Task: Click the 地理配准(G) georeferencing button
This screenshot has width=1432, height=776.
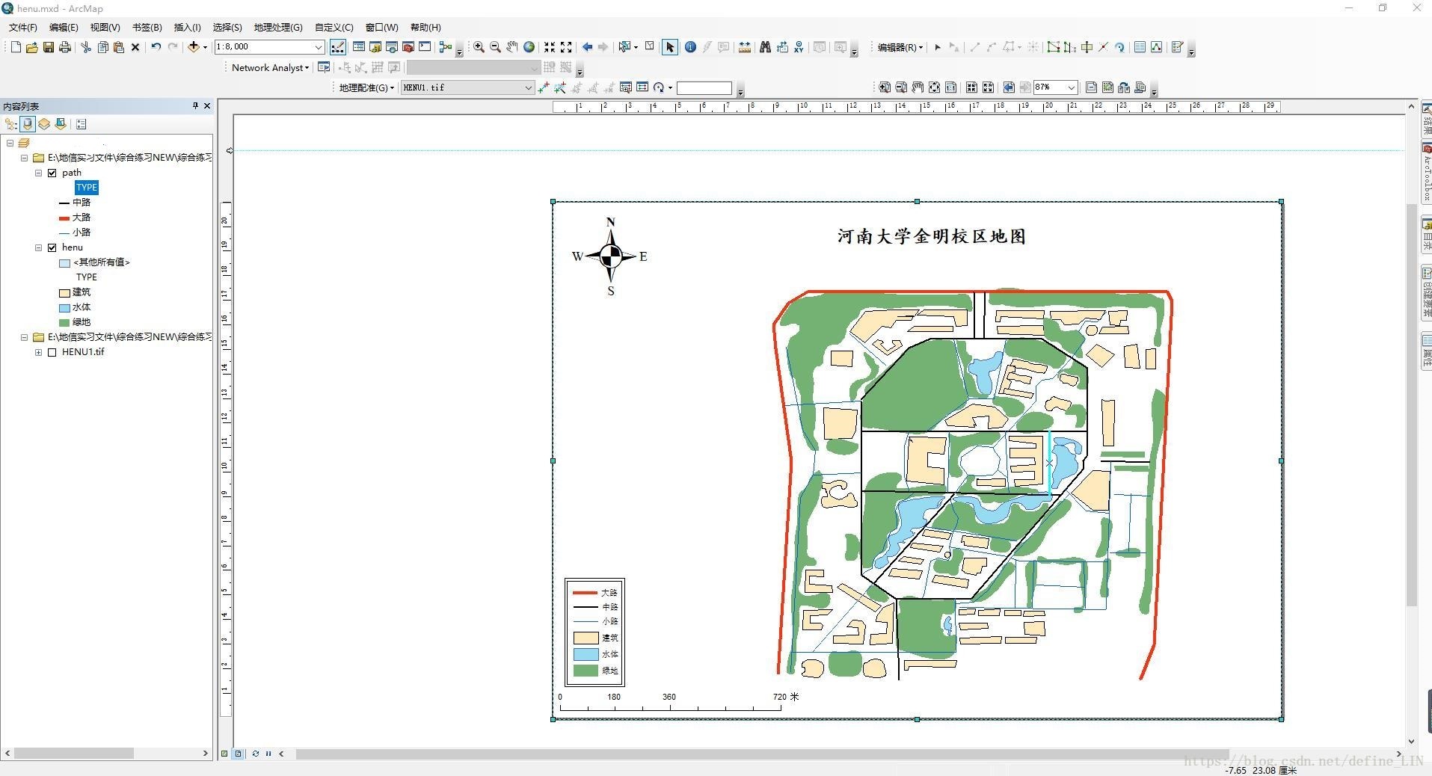Action: (364, 87)
